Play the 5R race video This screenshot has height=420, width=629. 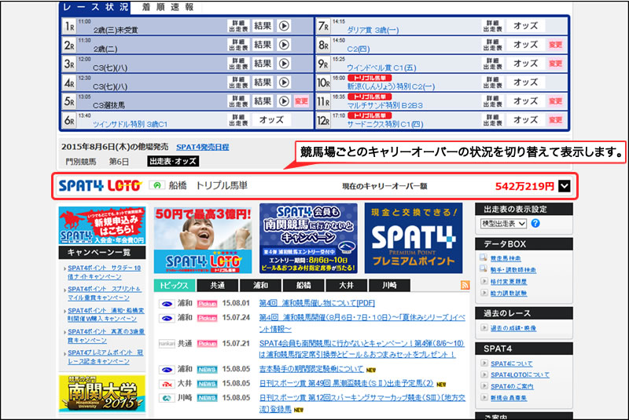[x=284, y=101]
